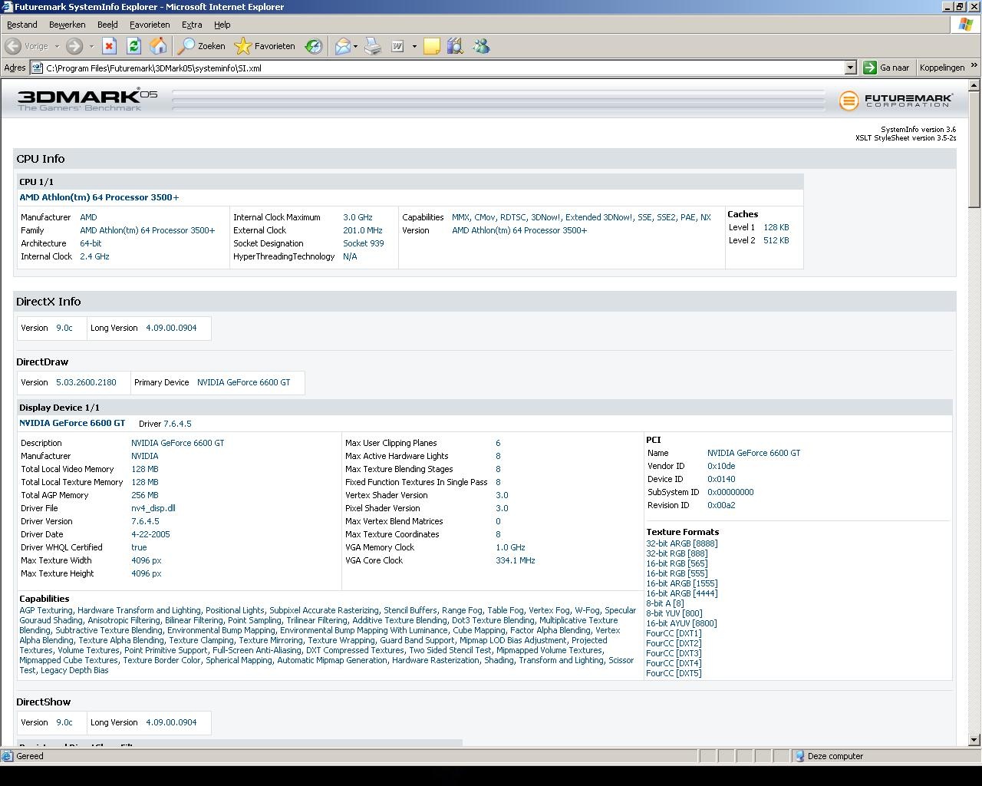Screen dimensions: 982x786
Task: Open the yellow Discuss note icon
Action: tap(432, 46)
